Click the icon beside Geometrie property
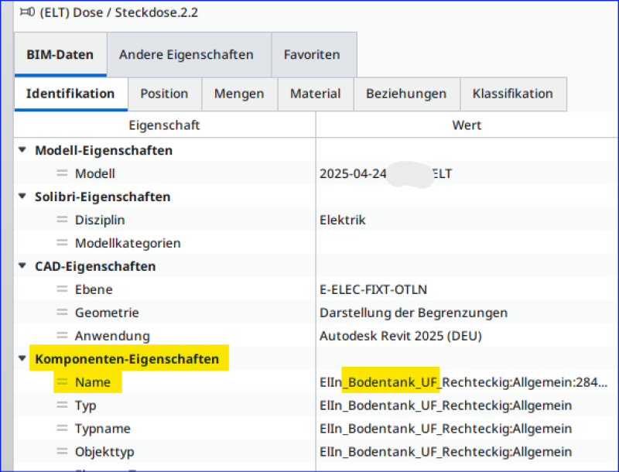This screenshot has height=472, width=619. pos(63,313)
